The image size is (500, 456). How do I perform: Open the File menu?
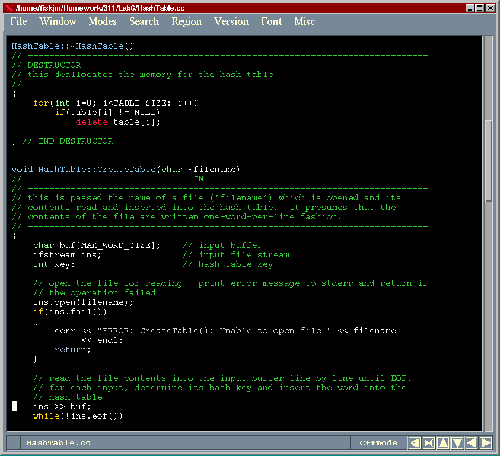tap(19, 21)
